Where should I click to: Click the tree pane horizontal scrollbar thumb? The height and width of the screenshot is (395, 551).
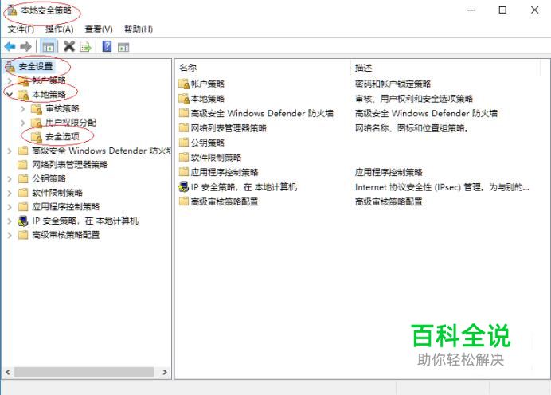(84, 372)
